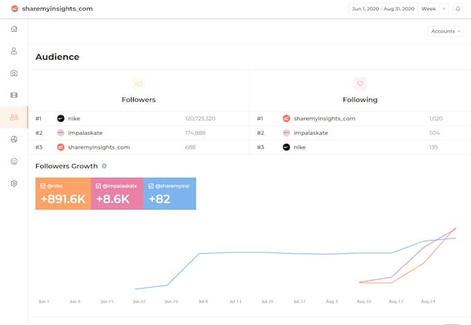Screen dimensions: 471x325
Task: Open the pie chart icon in sidebar
Action: click(x=14, y=139)
